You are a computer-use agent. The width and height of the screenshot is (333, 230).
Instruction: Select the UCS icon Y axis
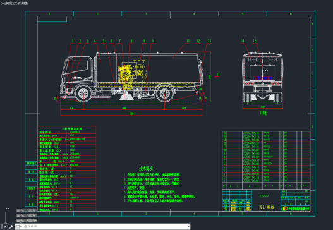tap(8, 209)
